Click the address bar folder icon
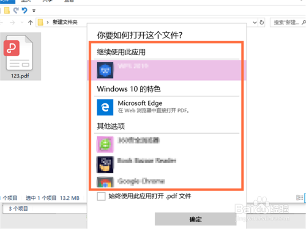306x229 pixels. 40,22
